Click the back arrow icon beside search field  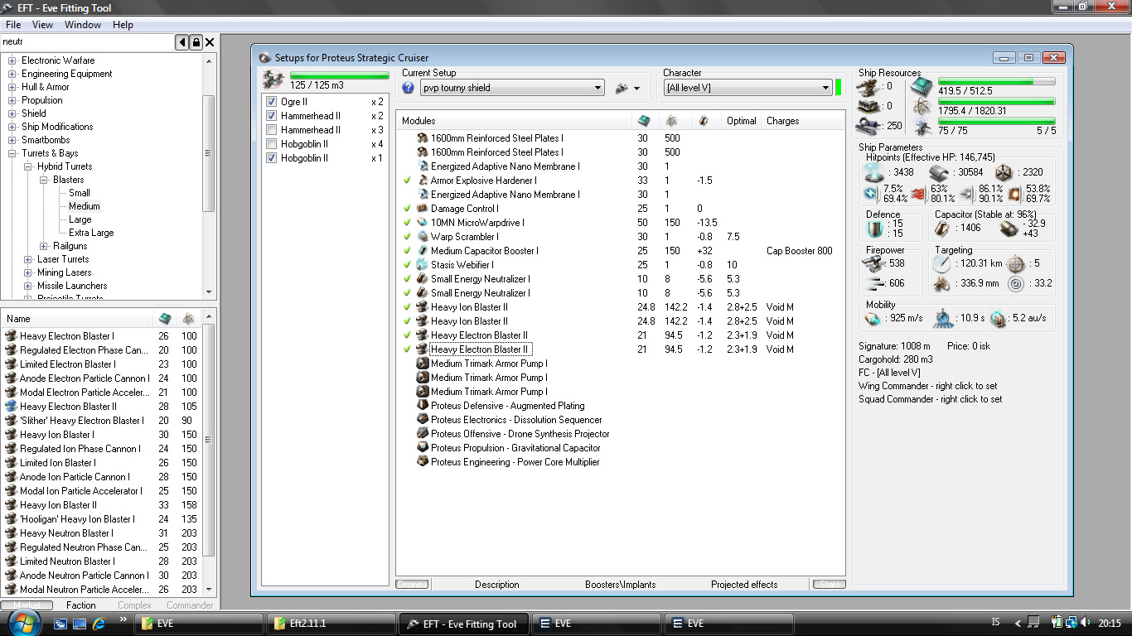pyautogui.click(x=181, y=42)
